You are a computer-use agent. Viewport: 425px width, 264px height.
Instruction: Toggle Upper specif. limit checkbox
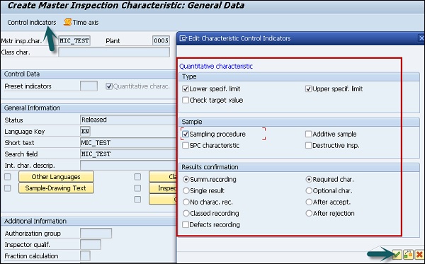click(x=308, y=88)
